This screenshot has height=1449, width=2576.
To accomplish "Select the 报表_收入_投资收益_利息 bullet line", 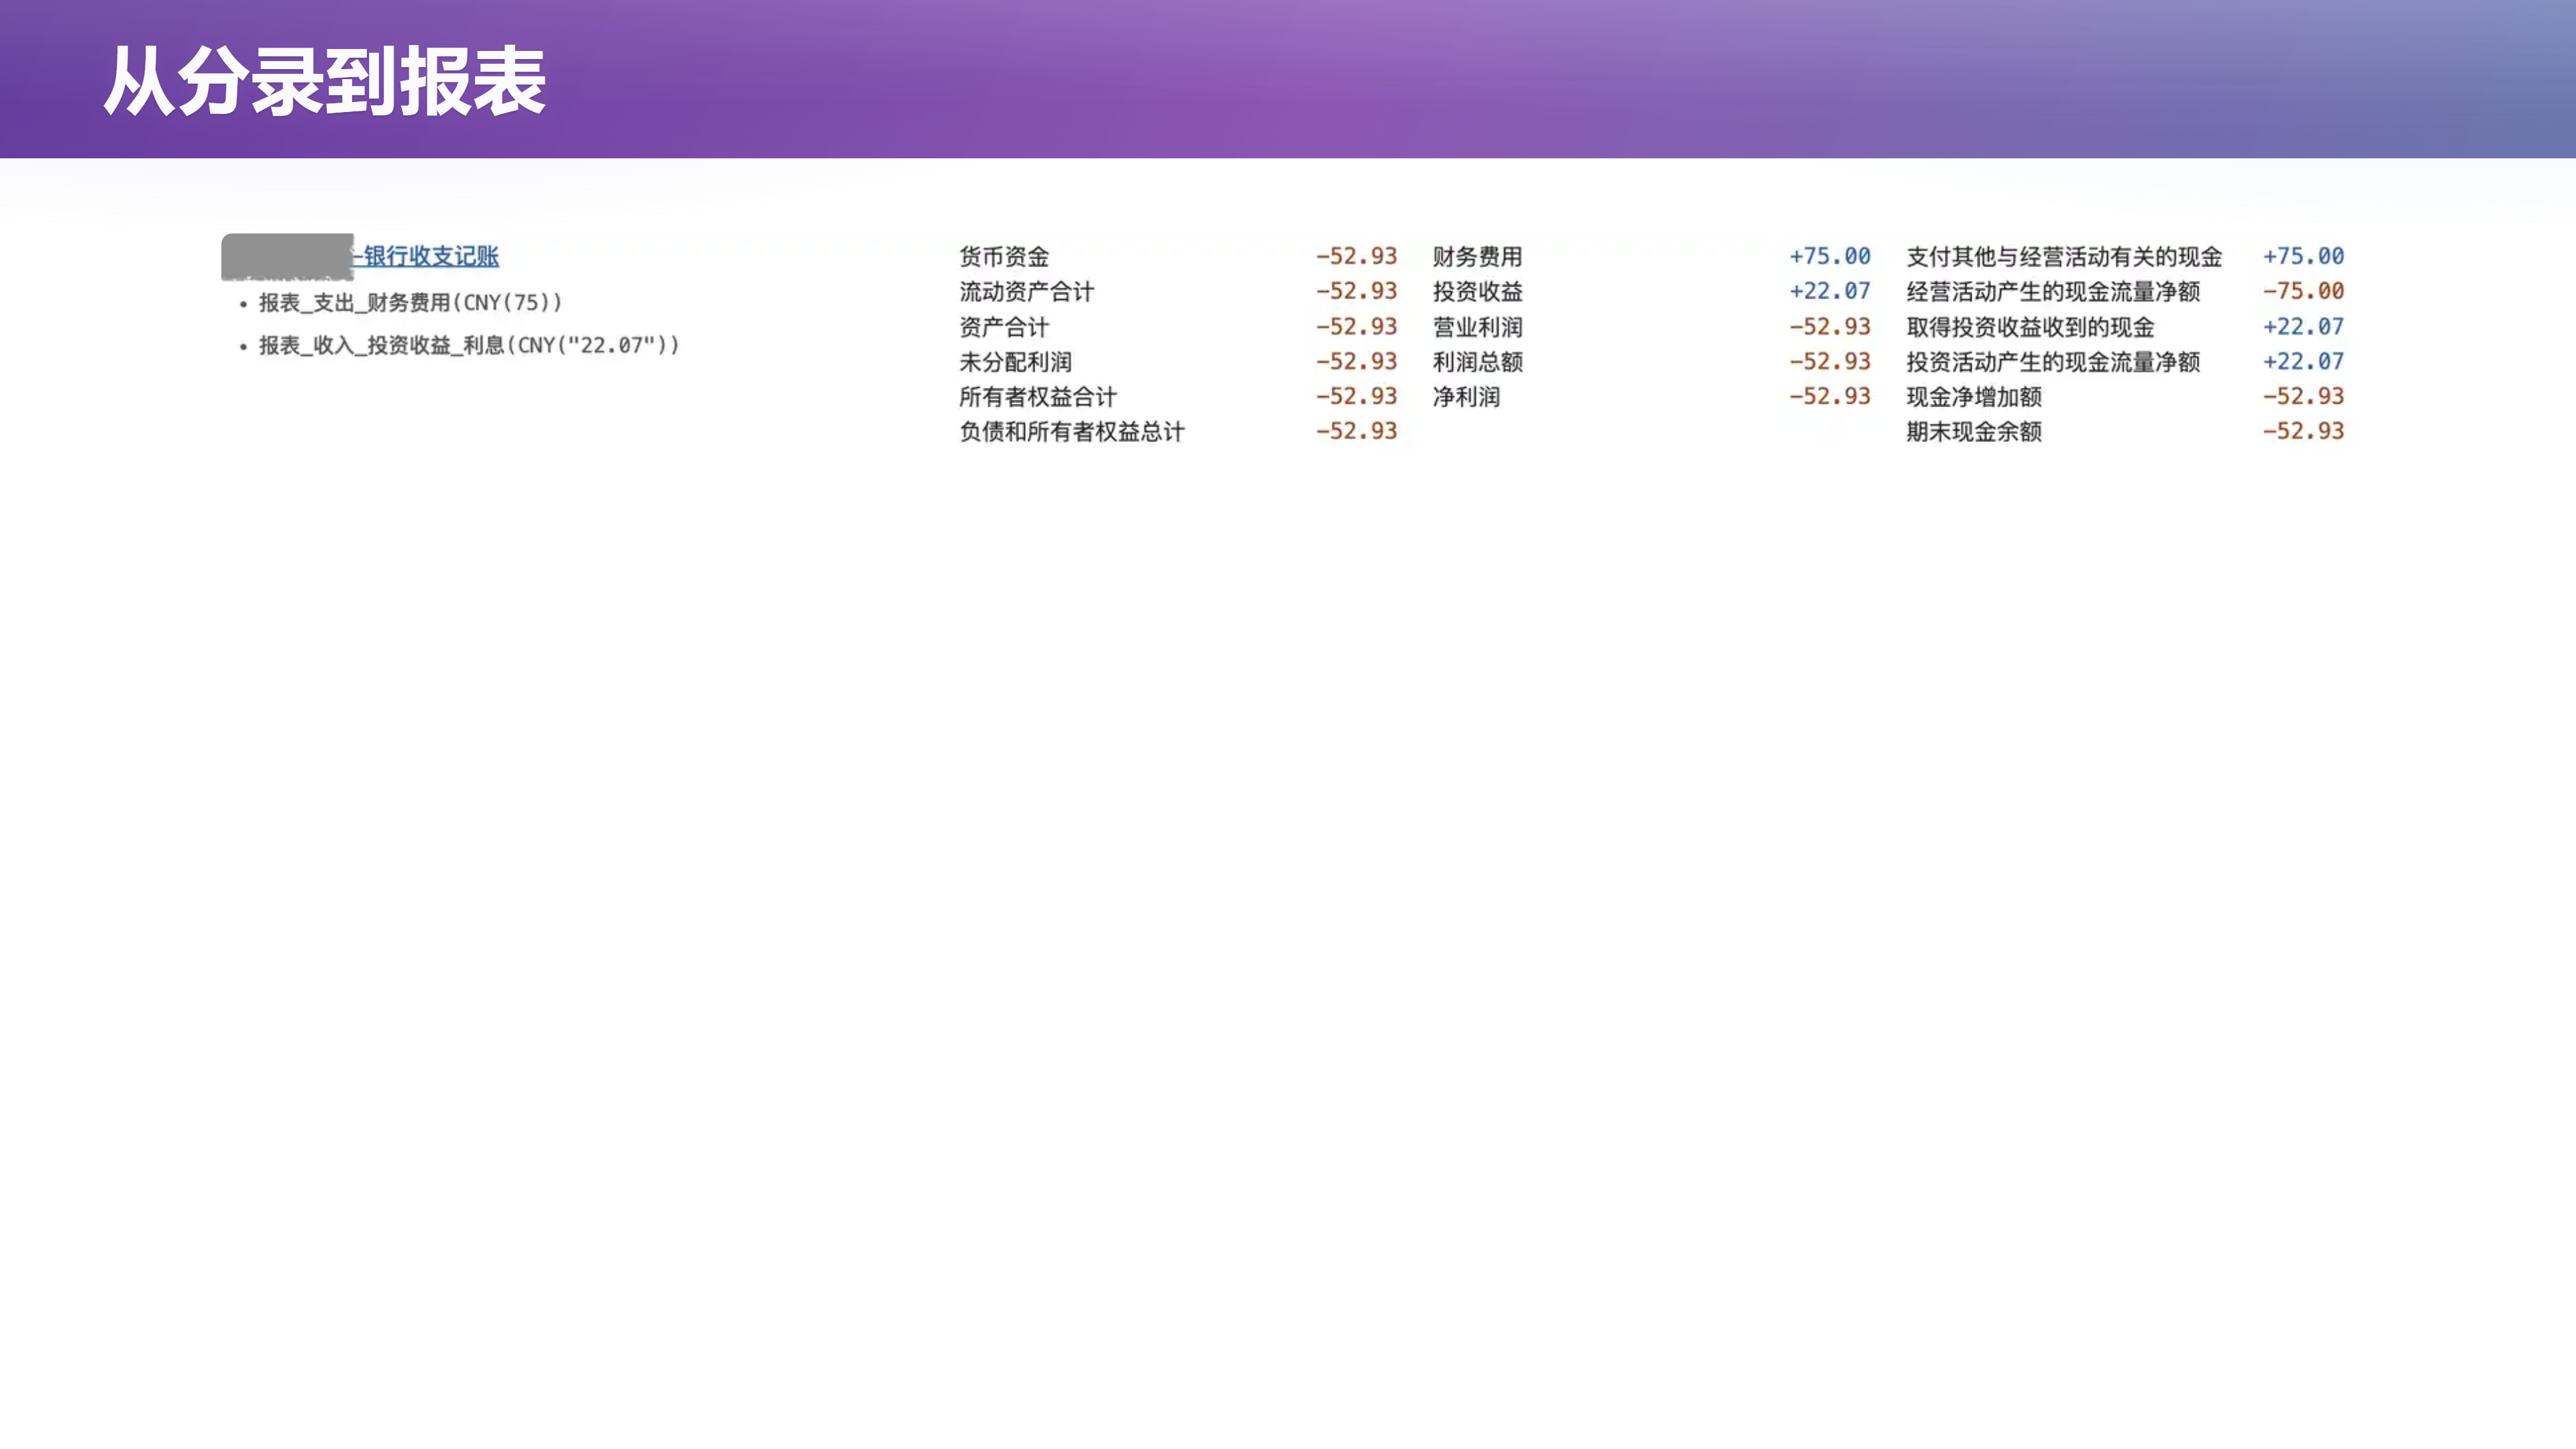I will pyautogui.click(x=469, y=345).
